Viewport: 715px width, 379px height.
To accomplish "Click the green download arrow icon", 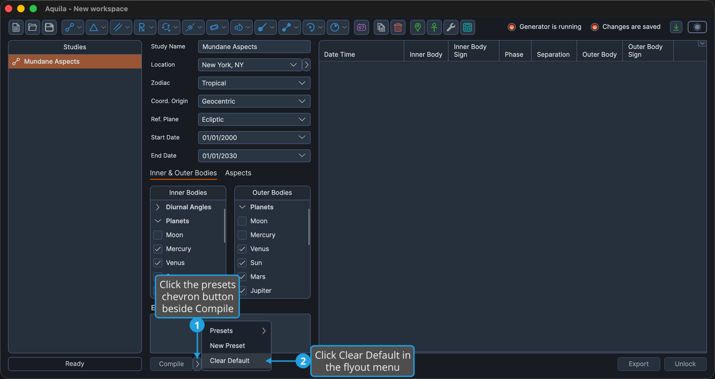I will (x=676, y=27).
